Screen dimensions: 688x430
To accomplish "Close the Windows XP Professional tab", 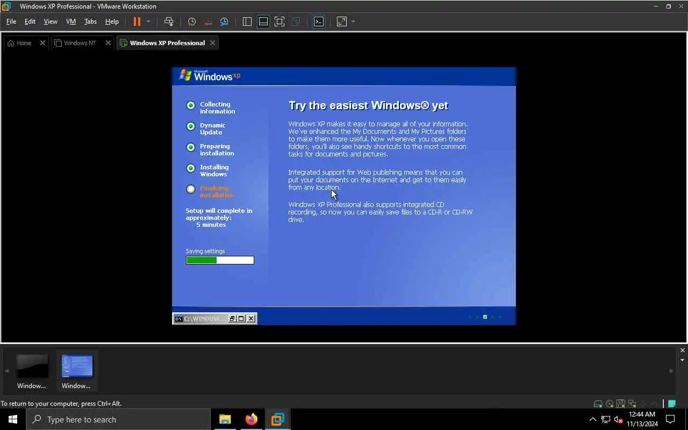I will [212, 43].
